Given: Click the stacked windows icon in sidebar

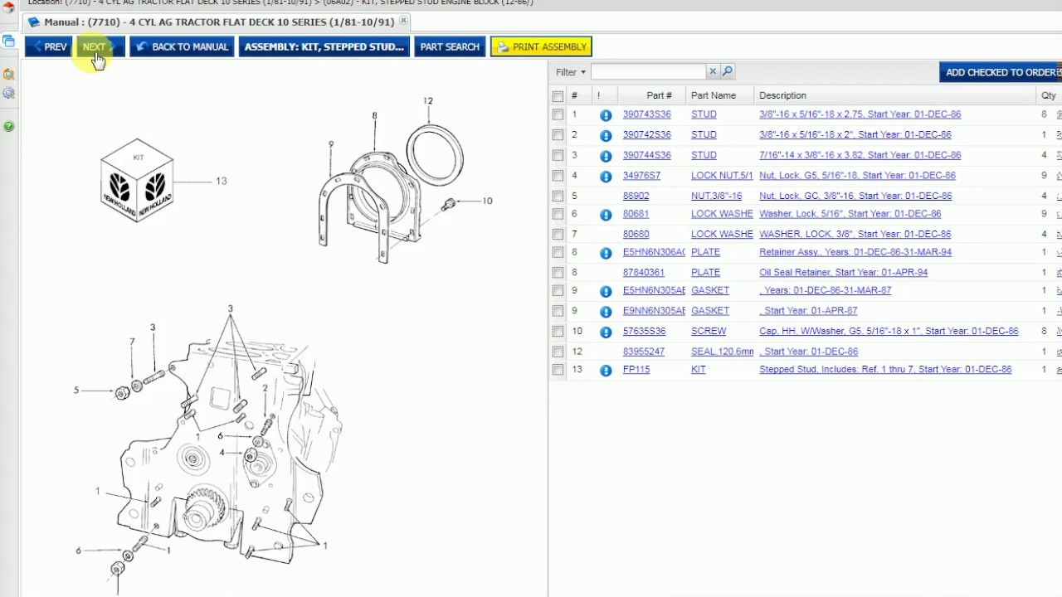Looking at the screenshot, I should coord(8,41).
